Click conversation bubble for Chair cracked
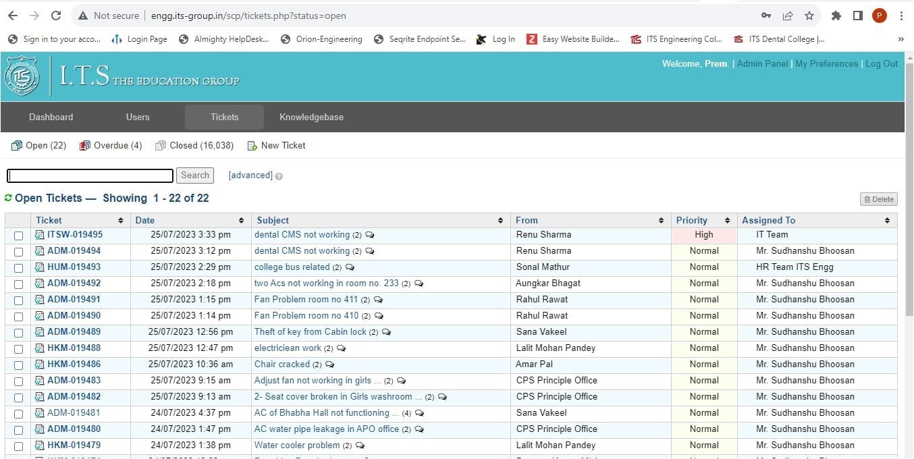Image resolution: width=914 pixels, height=459 pixels. [329, 364]
